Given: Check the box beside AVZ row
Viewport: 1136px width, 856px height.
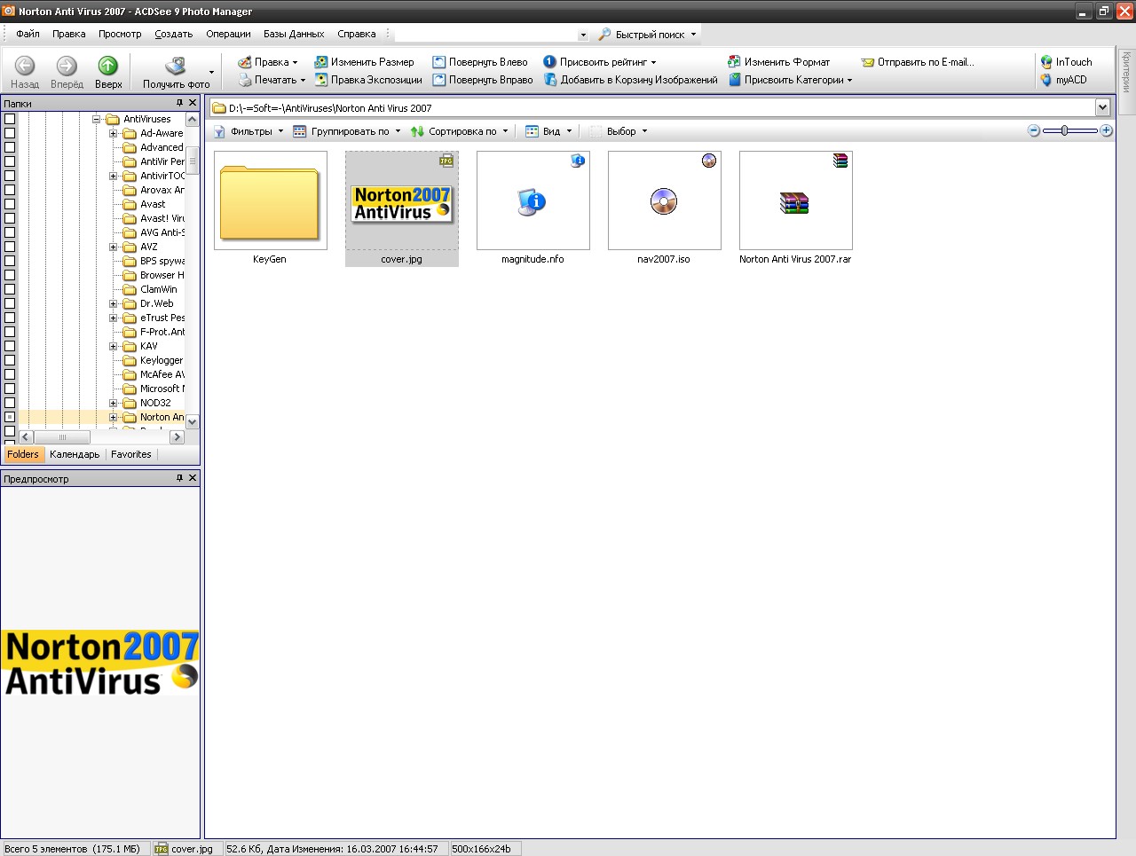Looking at the screenshot, I should click(x=10, y=247).
